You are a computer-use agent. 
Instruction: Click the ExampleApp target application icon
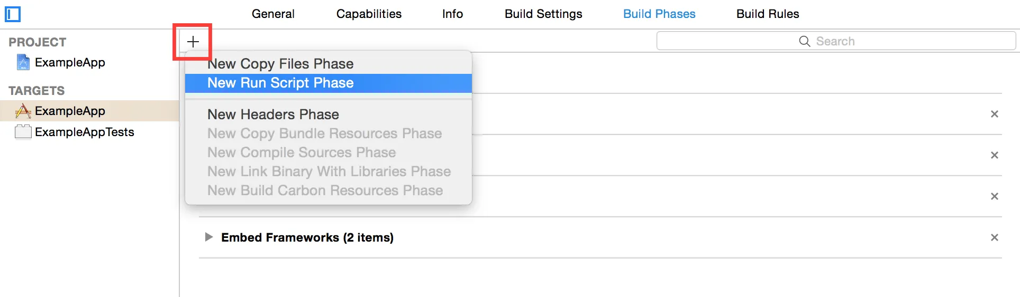(x=23, y=111)
